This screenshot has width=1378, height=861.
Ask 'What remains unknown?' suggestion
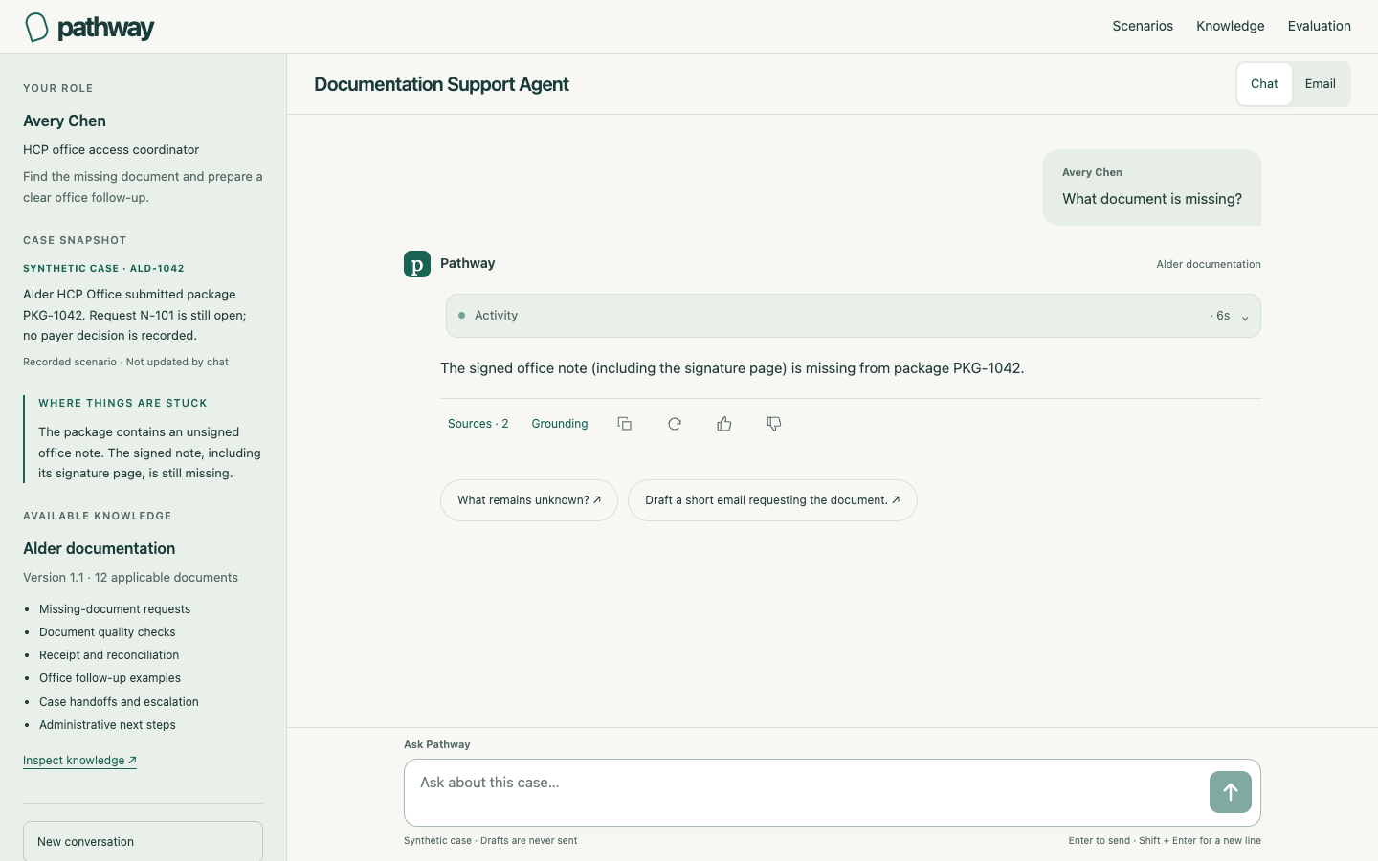click(529, 500)
